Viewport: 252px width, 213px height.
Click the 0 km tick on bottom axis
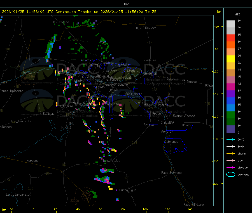(x=33, y=209)
